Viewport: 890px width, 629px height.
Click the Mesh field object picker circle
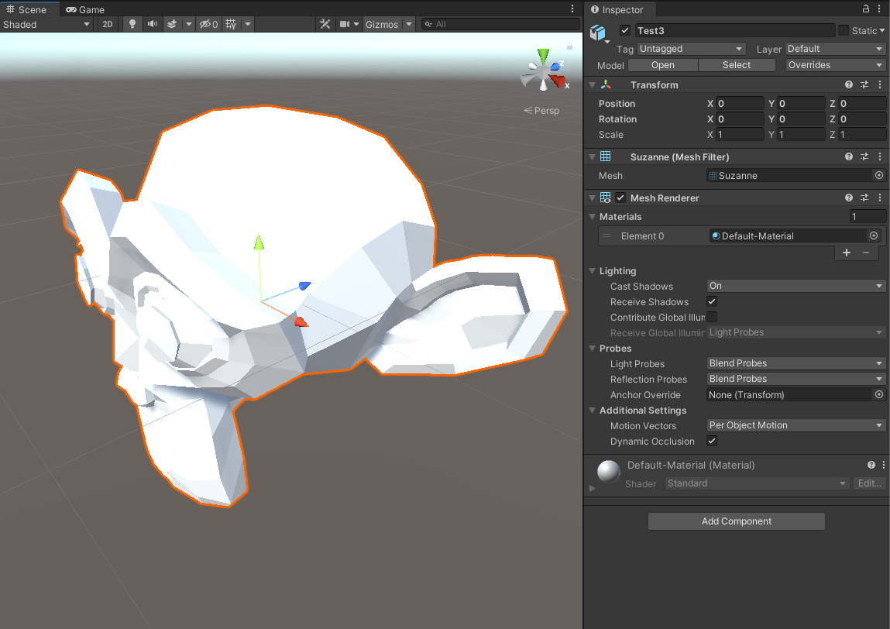(878, 176)
